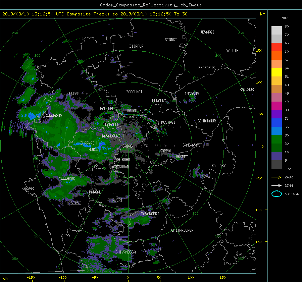Click the NARAGUND label
The image size is (302, 282).
(x=113, y=125)
